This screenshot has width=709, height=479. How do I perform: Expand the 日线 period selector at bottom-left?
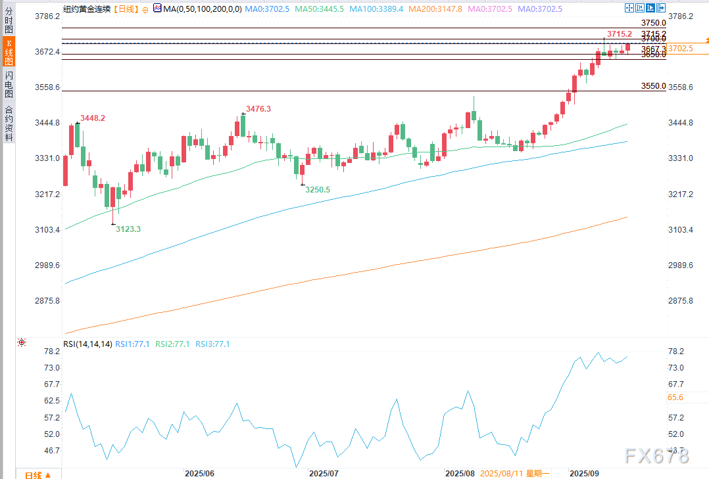coord(34,474)
